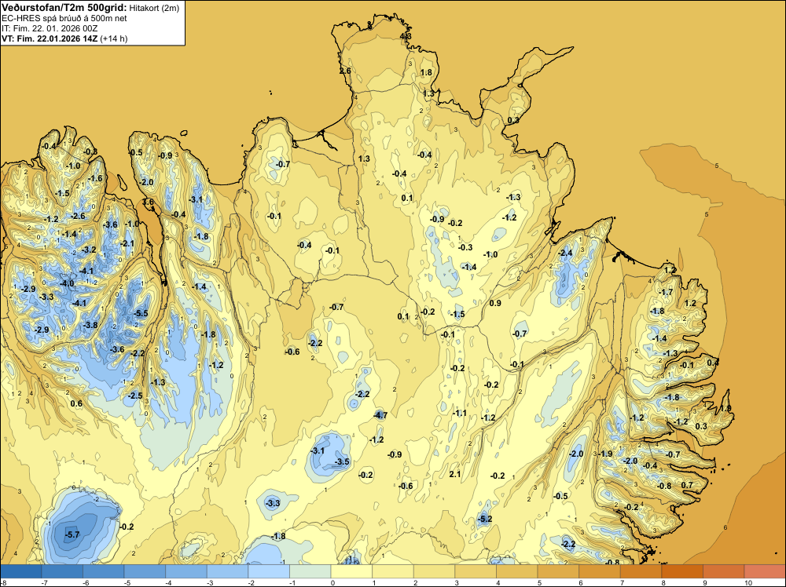Click the '(+14 h)' forecast offset
This screenshot has width=786, height=587.
point(114,38)
